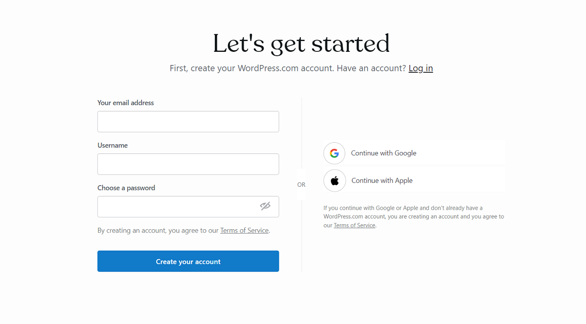The image size is (586, 324).
Task: Click inside the email address field
Action: pyautogui.click(x=188, y=121)
